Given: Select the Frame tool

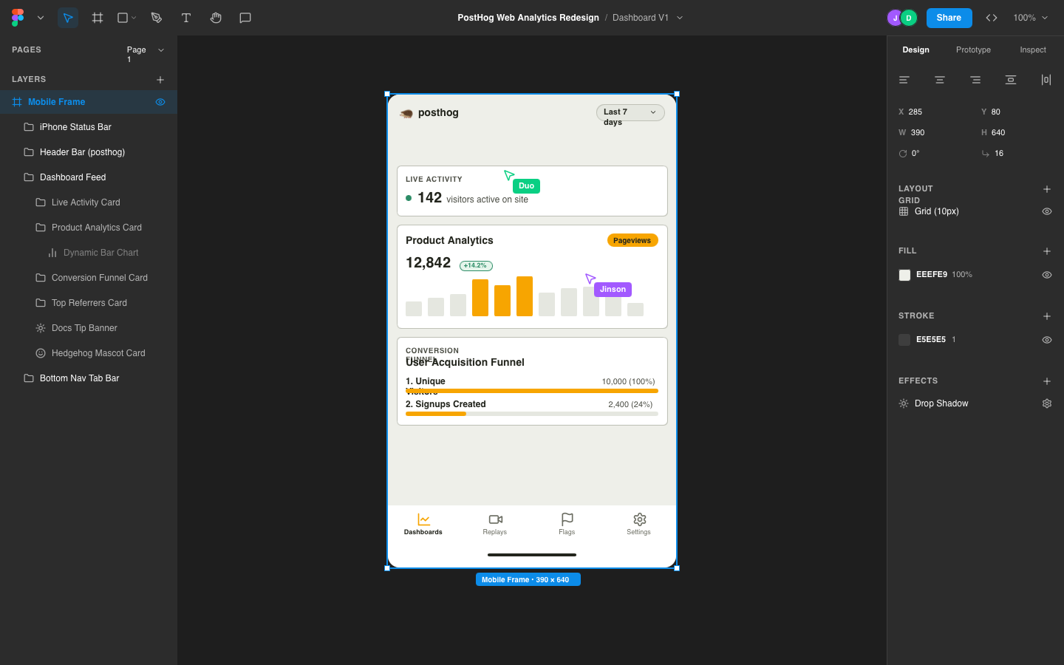Looking at the screenshot, I should (98, 18).
